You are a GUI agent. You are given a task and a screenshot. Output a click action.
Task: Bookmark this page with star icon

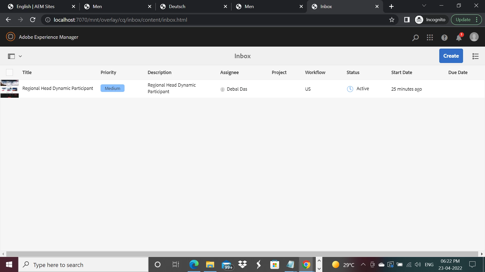point(392,20)
